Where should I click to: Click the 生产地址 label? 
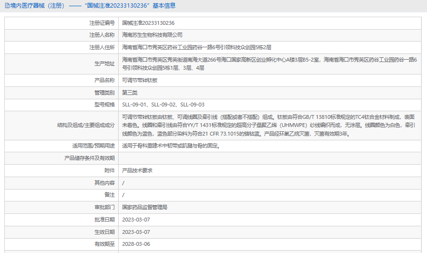104,63
